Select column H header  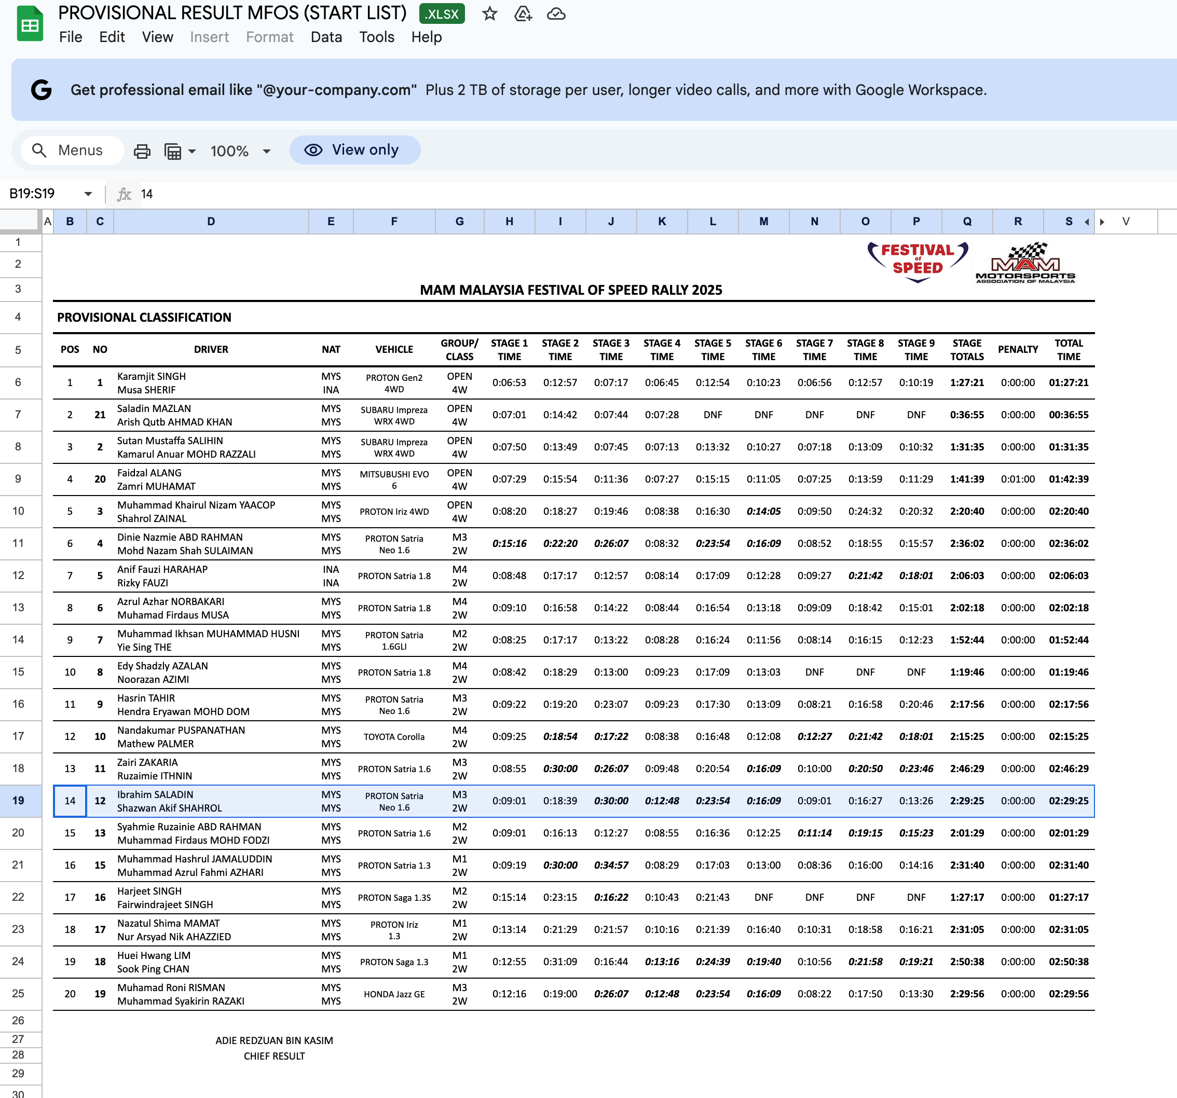tap(509, 222)
